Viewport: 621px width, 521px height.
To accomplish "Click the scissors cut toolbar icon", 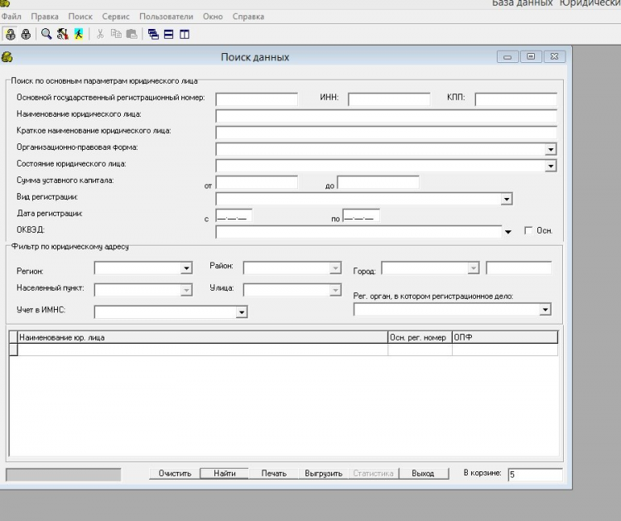I will point(100,34).
